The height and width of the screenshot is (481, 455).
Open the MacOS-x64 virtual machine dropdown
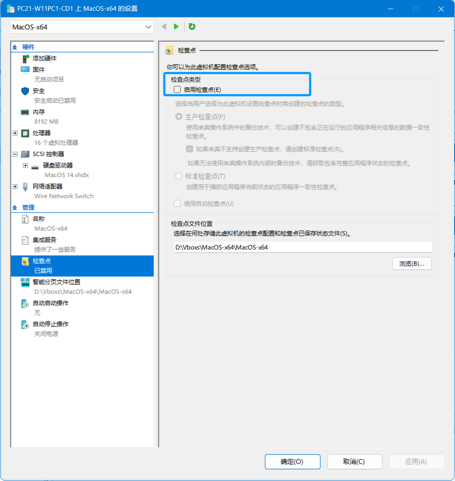(82, 27)
